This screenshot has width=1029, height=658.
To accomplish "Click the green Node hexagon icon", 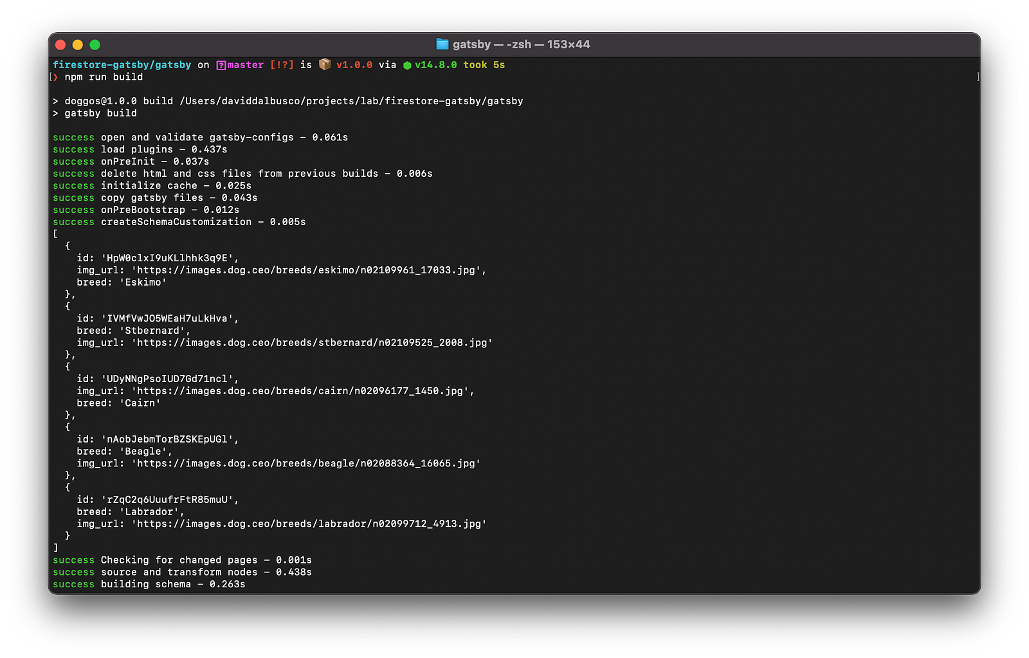I will [x=407, y=65].
